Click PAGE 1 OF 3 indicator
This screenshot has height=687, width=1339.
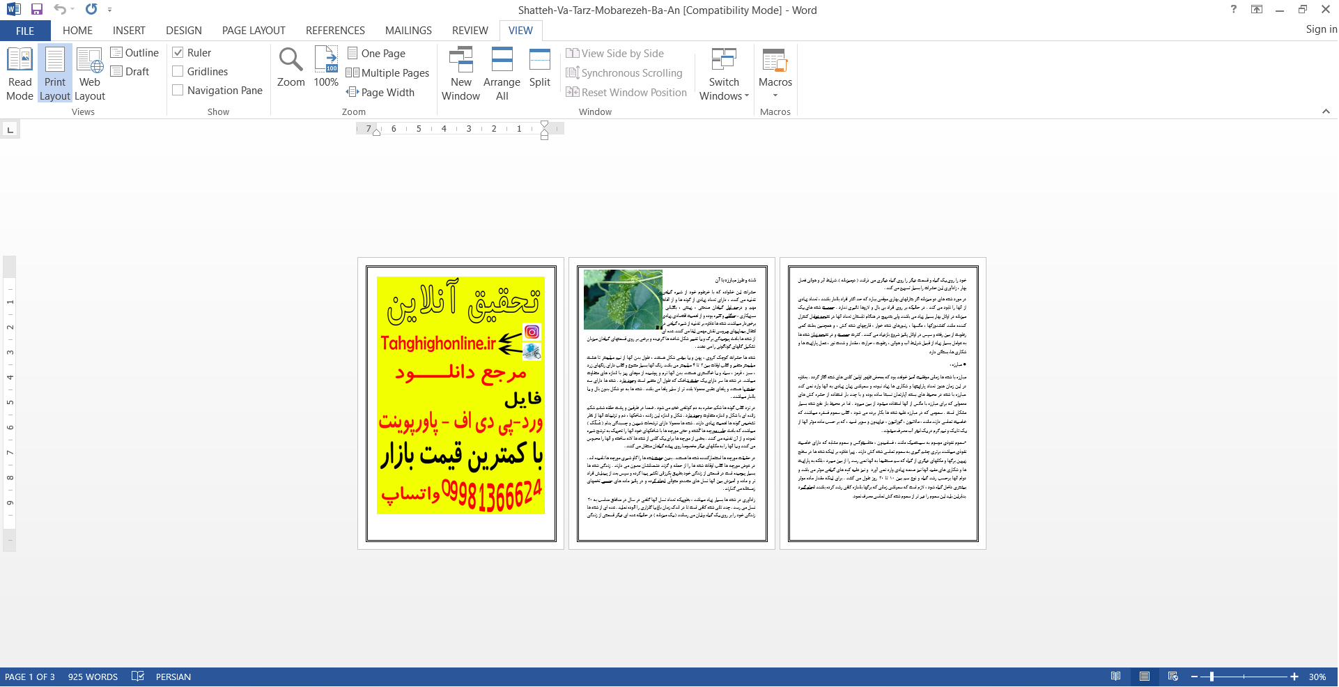[x=30, y=677]
